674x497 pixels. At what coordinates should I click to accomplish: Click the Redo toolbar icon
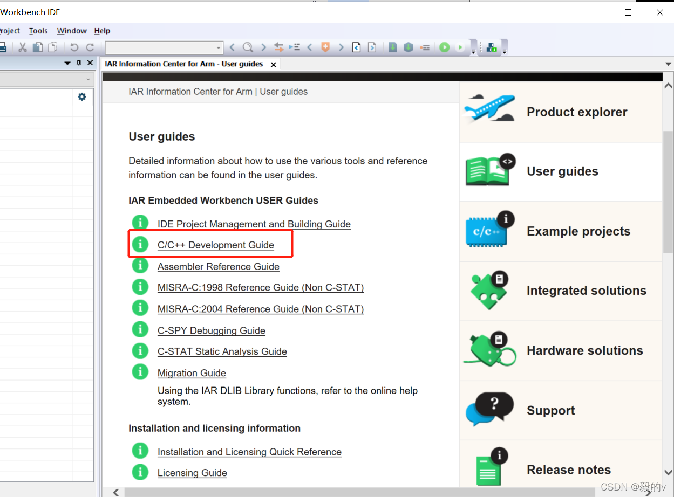(90, 47)
